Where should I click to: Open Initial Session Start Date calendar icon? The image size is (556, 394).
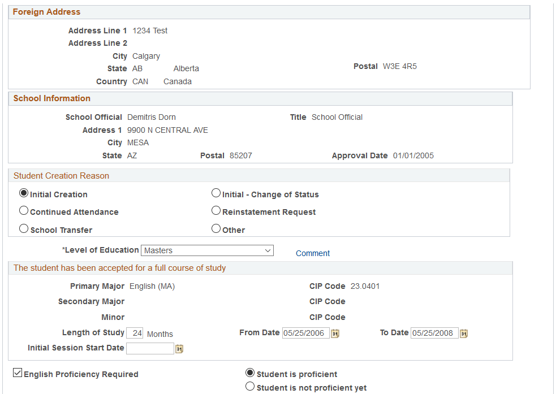179,349
